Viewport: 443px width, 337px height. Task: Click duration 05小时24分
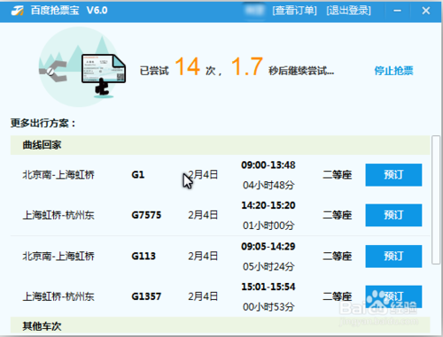268,266
